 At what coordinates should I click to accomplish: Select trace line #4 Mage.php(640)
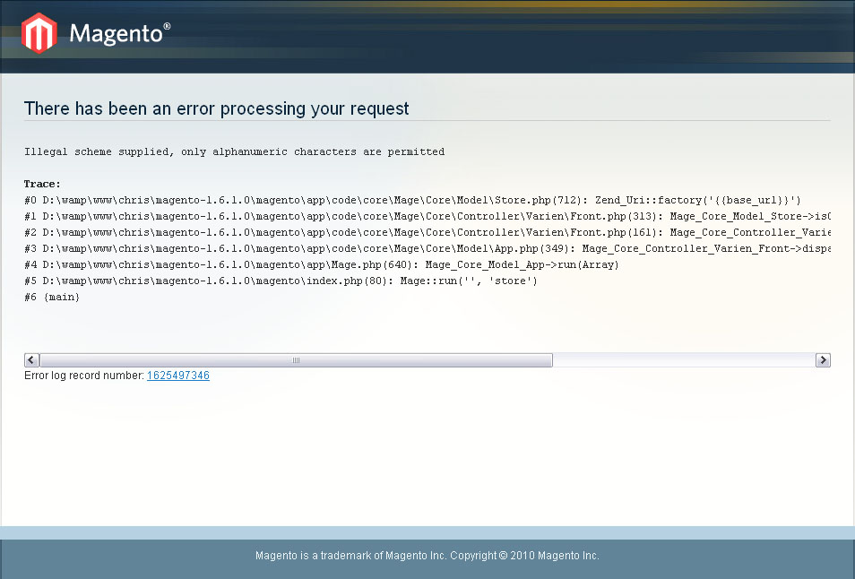(322, 265)
